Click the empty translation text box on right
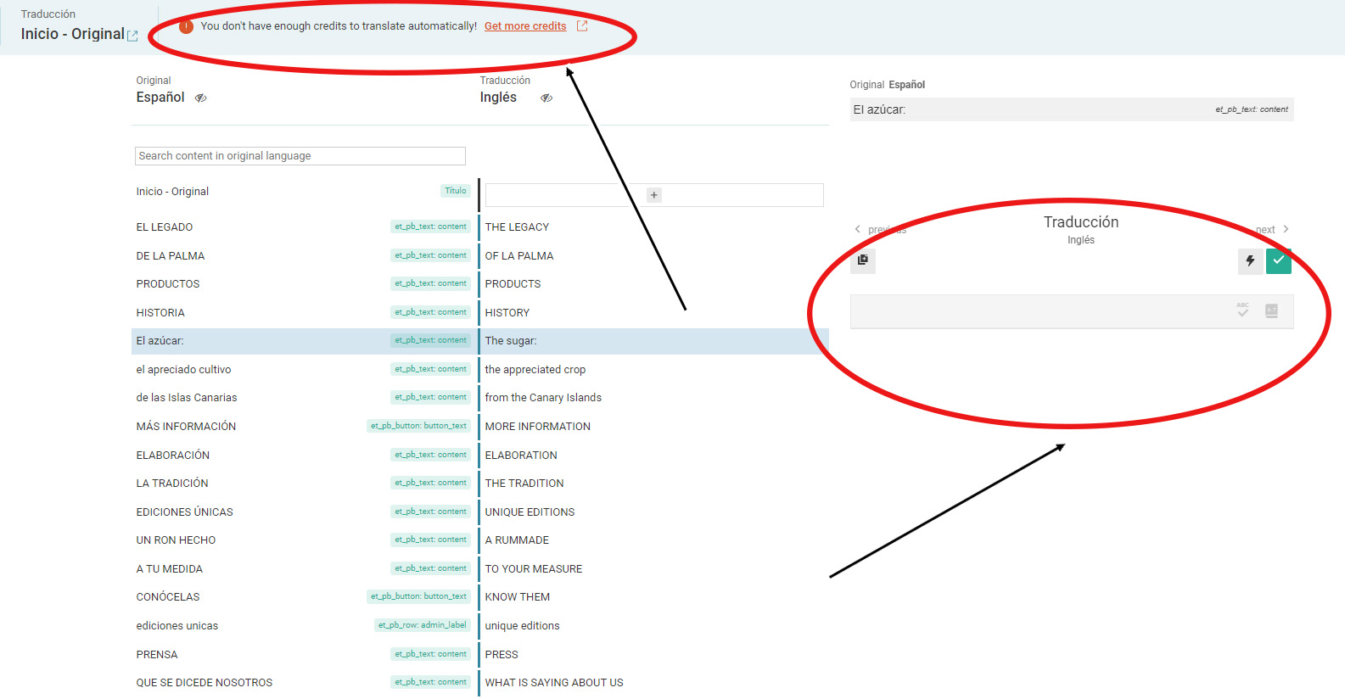Viewport: 1345px width, 699px height. (x=1040, y=311)
